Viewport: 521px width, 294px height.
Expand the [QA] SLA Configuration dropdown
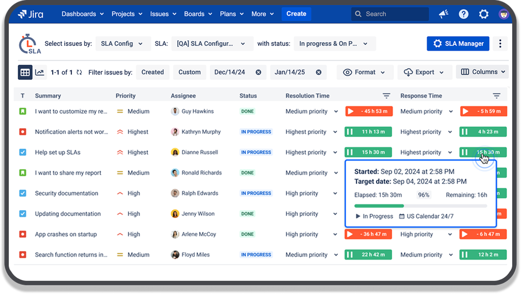click(212, 43)
